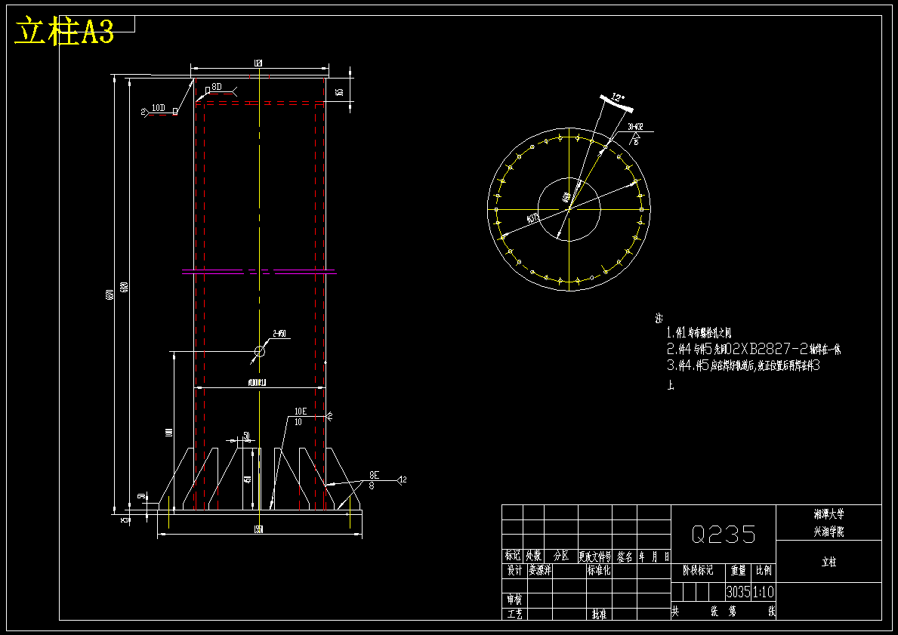Click the '50' dimension above the rib
Viewport: 898px width, 635px height.
(x=247, y=436)
